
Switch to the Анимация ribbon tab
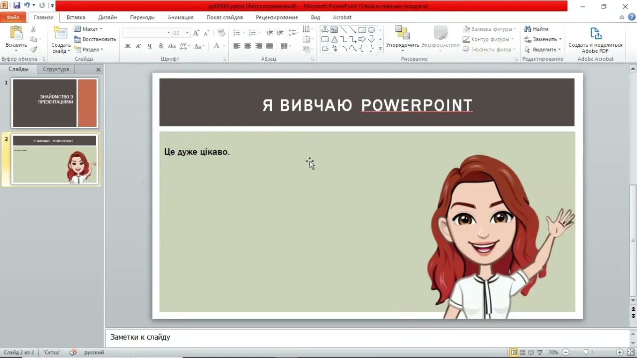(x=180, y=17)
